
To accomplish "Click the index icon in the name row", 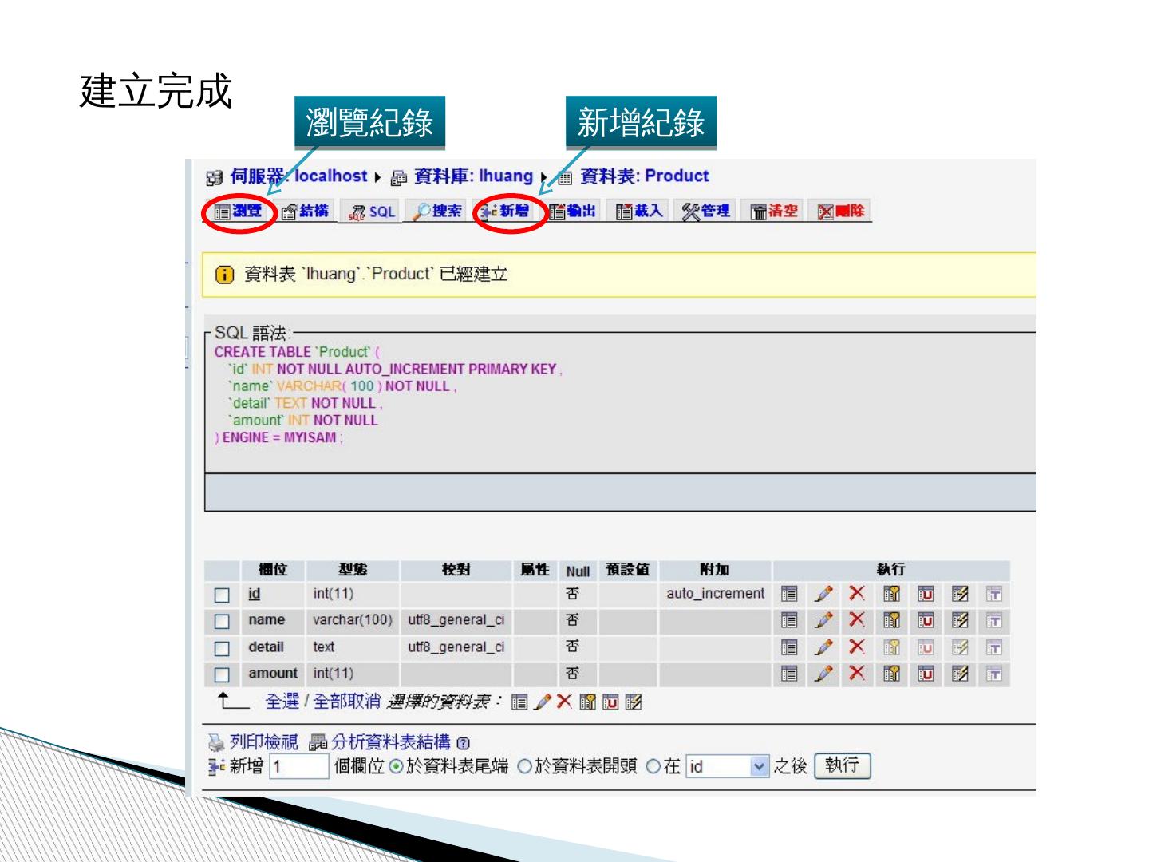I will click(960, 620).
